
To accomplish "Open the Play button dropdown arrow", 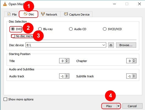I will click(119, 106).
